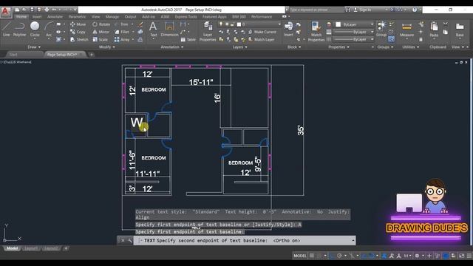Click the Move tool in Modify panel

click(x=78, y=24)
